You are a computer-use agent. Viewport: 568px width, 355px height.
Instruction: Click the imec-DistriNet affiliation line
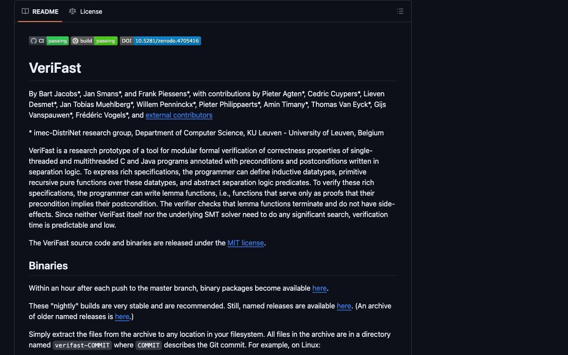tap(206, 133)
